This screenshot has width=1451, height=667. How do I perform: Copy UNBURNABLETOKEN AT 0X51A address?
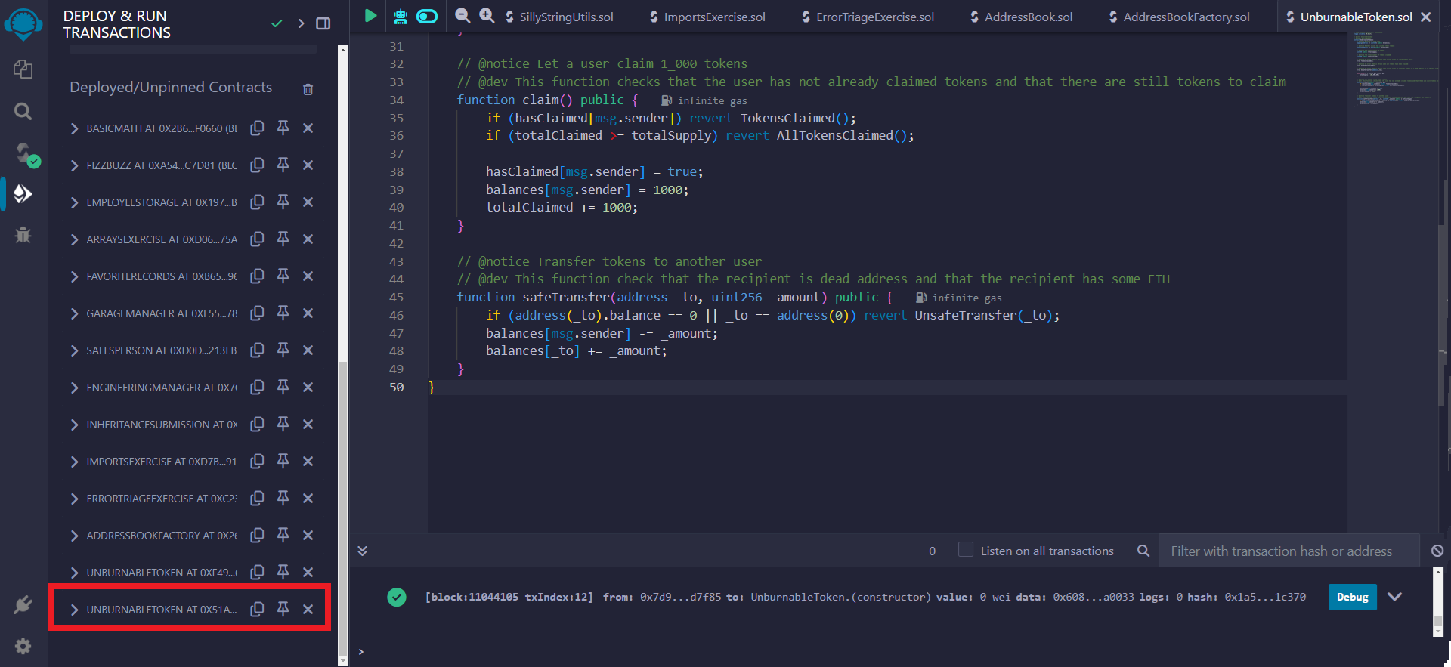257,610
